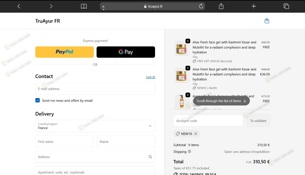This screenshot has height=175, width=305.
Task: Open a new tab with the plus icon
Action: (254, 6)
